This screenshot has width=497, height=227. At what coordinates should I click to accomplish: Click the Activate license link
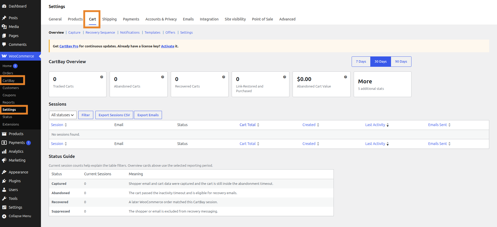[168, 46]
